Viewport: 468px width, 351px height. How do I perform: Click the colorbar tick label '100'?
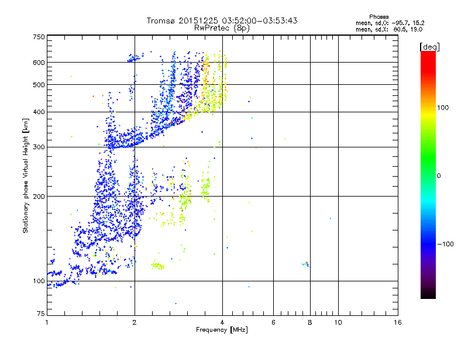pos(443,108)
